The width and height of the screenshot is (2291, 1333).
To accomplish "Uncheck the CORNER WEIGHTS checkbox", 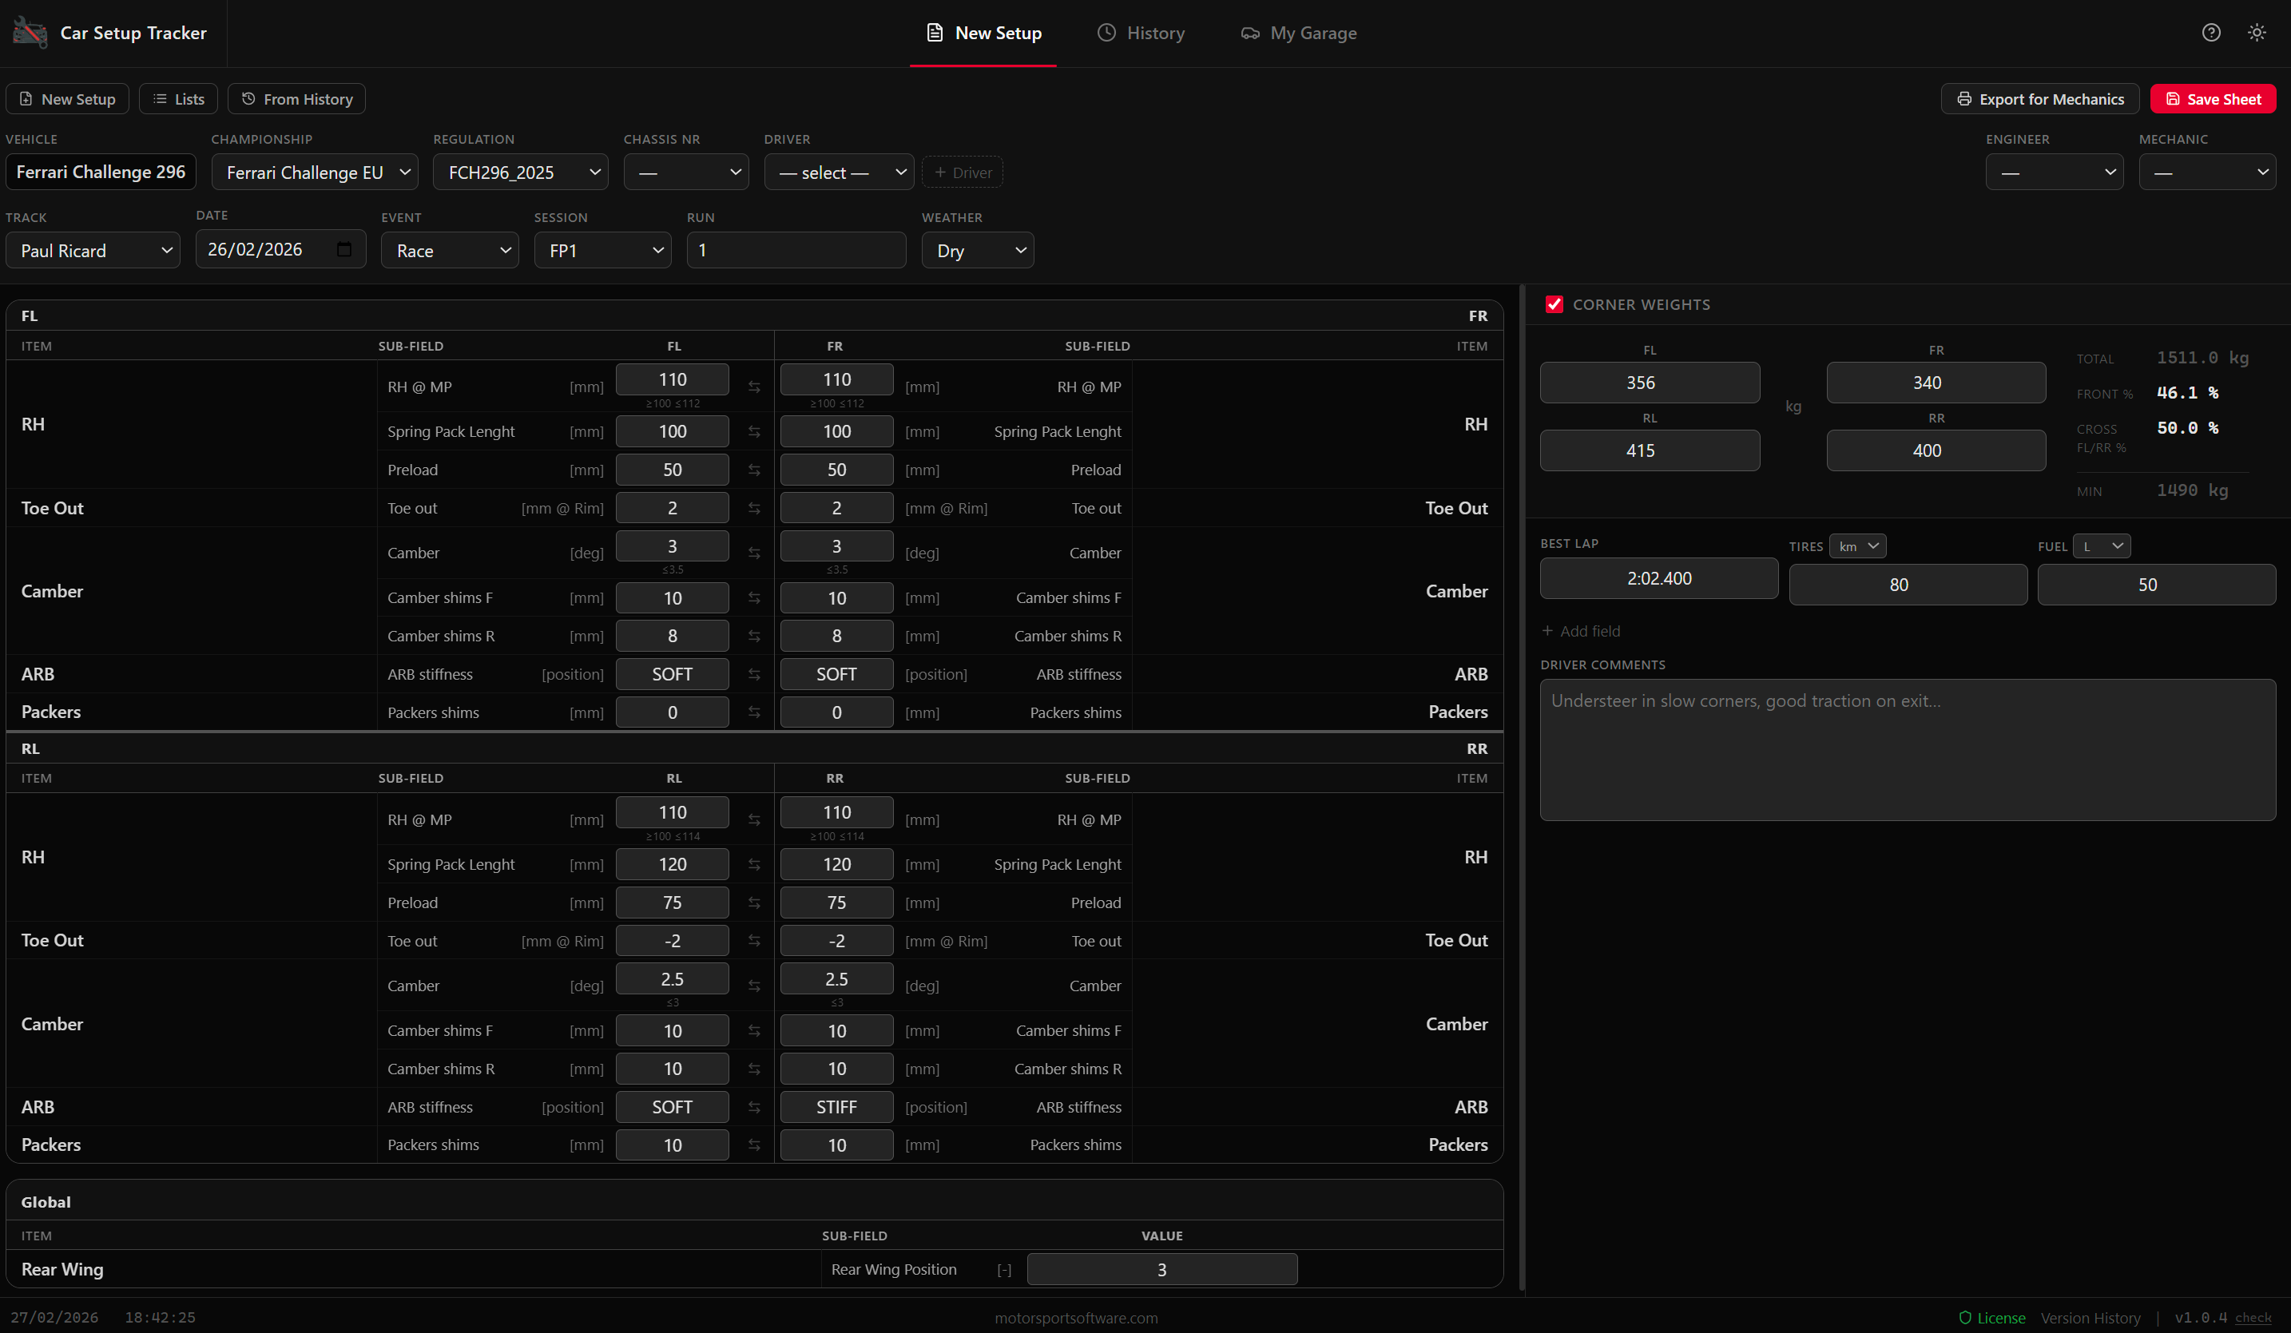I will pyautogui.click(x=1555, y=304).
